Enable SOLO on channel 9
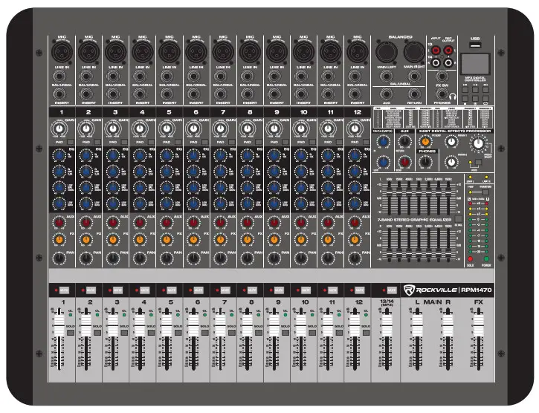Screen dimensions: 539x413 point(285,333)
